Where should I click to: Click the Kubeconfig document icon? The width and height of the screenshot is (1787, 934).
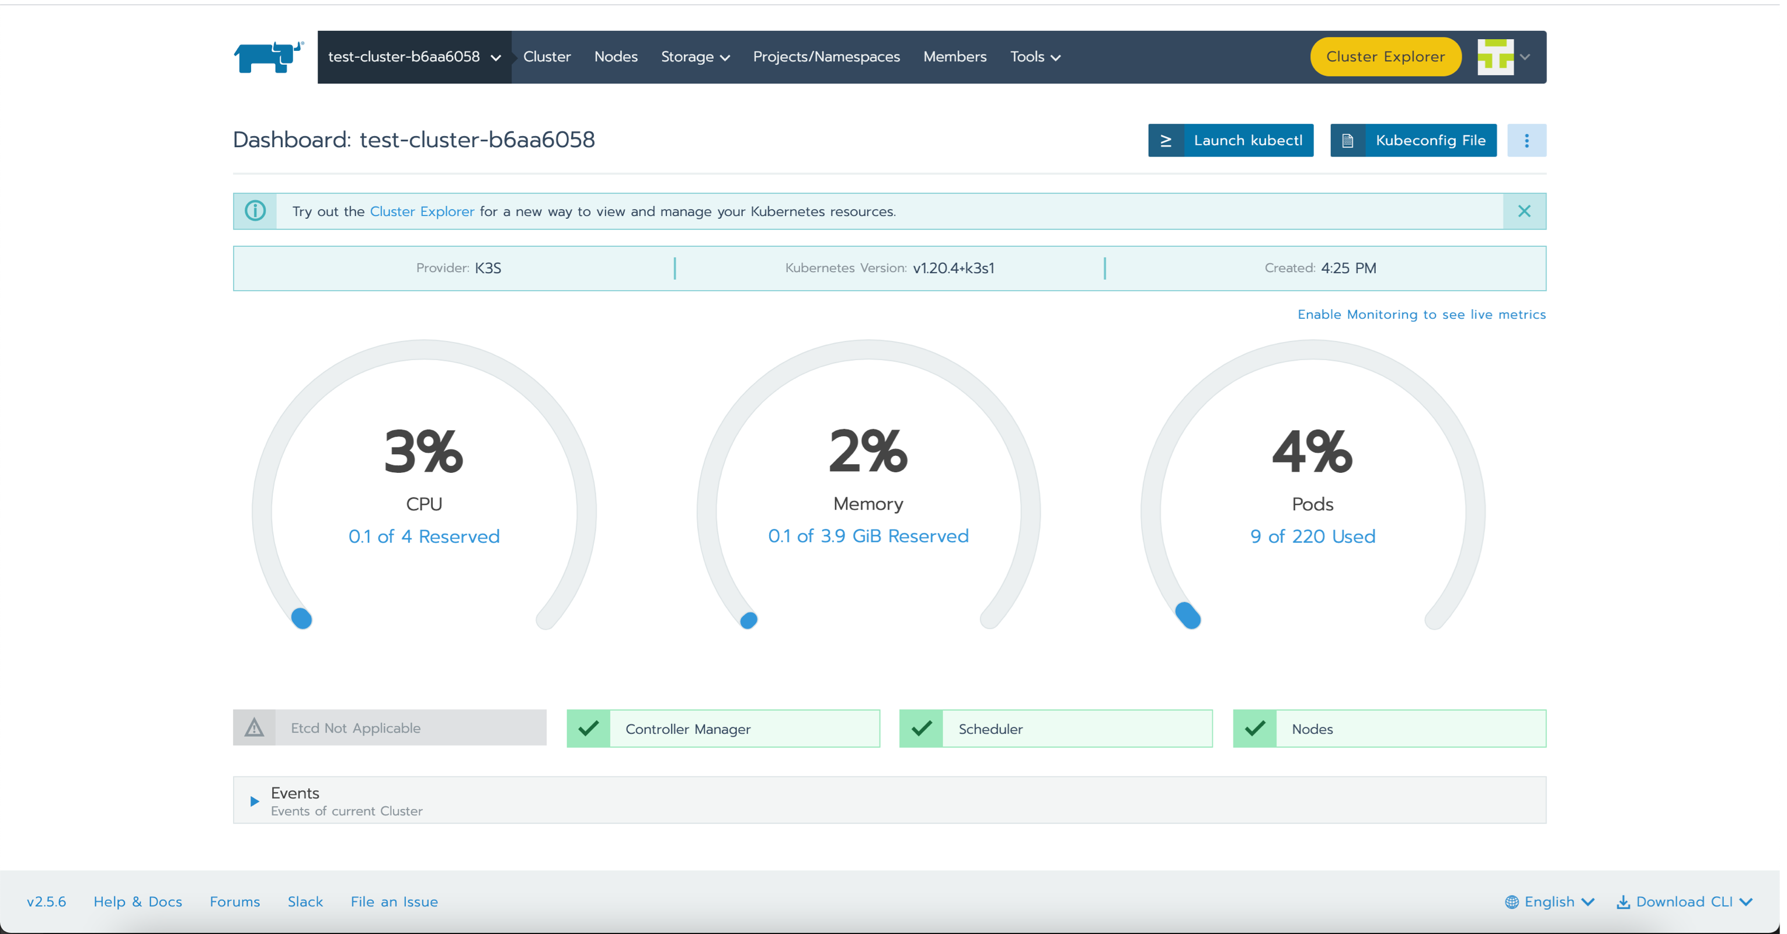(1348, 141)
